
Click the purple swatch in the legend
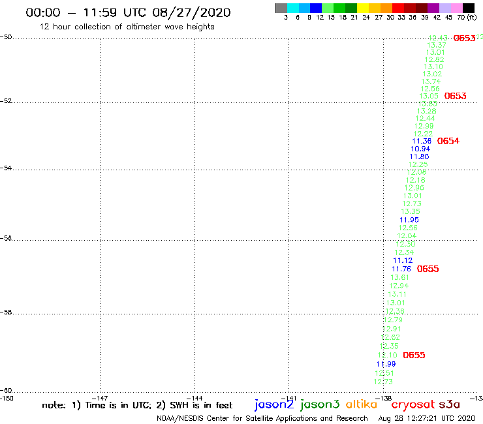(433, 8)
